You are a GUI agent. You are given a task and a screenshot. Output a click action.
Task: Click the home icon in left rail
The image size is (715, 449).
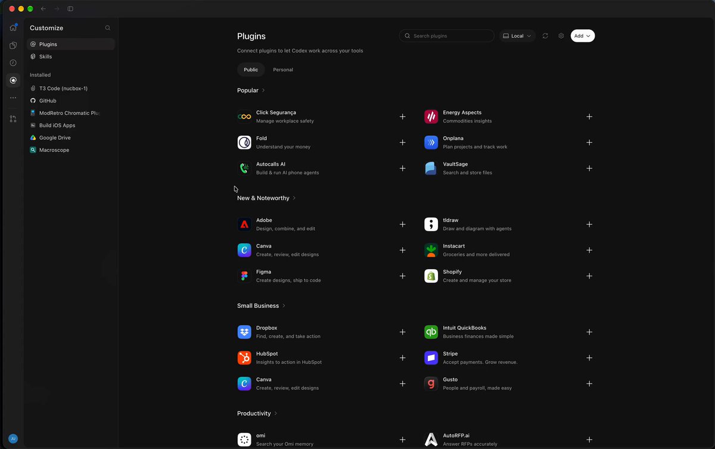point(13,27)
